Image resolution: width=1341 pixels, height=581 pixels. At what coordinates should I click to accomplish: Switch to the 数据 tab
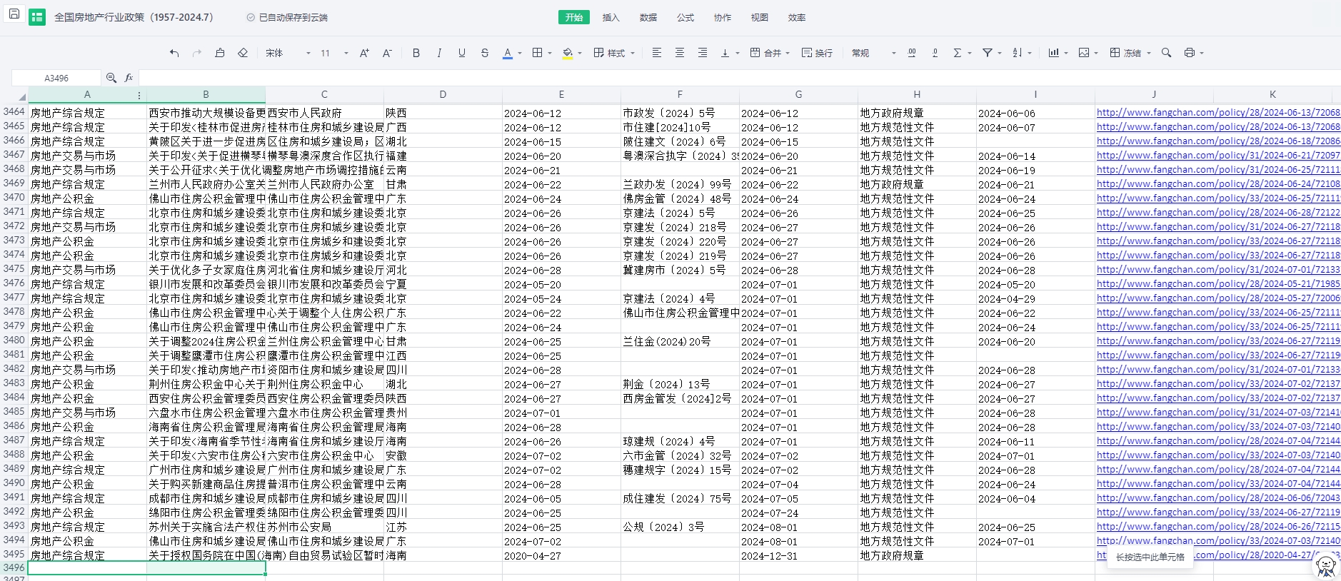coord(648,17)
